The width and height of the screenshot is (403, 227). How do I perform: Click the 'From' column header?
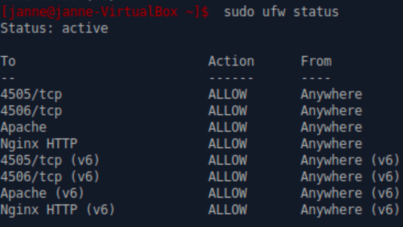point(316,61)
